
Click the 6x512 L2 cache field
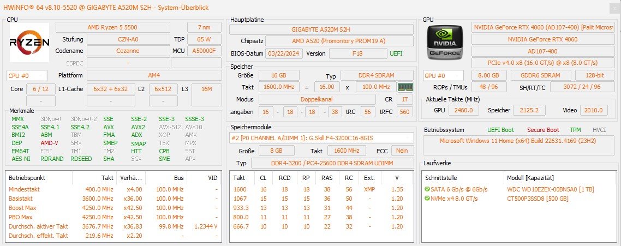point(163,89)
